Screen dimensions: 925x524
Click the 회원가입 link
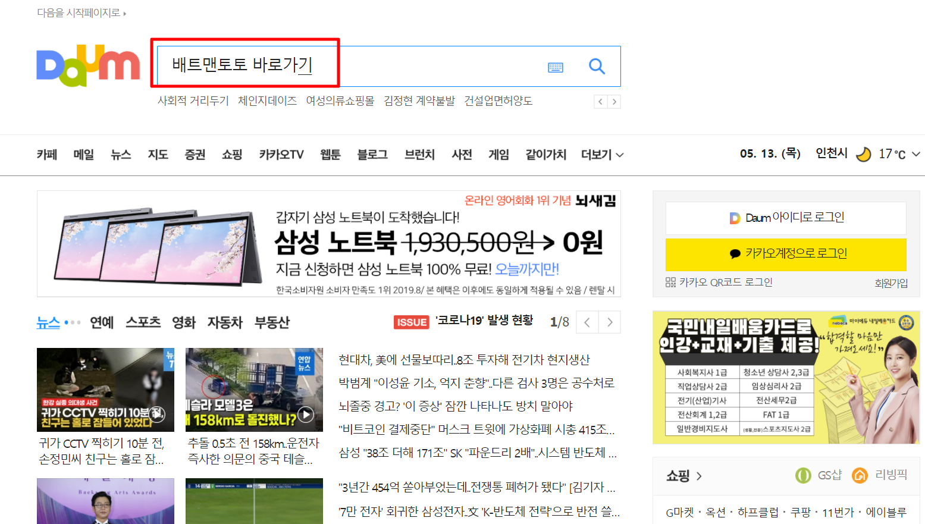891,283
